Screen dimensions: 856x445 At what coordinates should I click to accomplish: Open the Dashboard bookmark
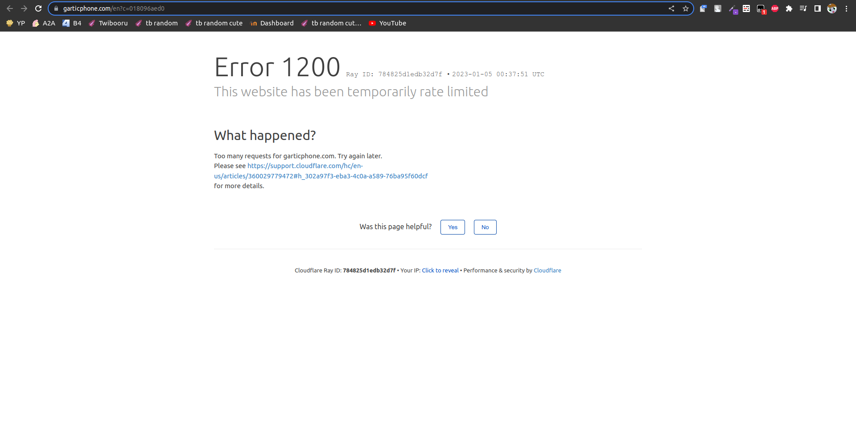pyautogui.click(x=272, y=23)
